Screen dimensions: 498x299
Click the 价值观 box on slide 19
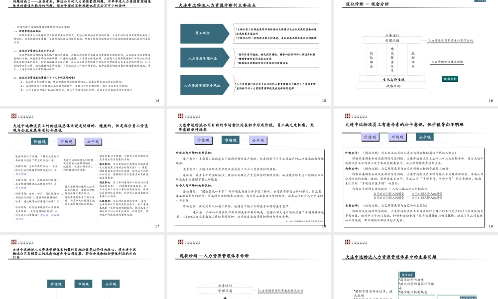370,137
